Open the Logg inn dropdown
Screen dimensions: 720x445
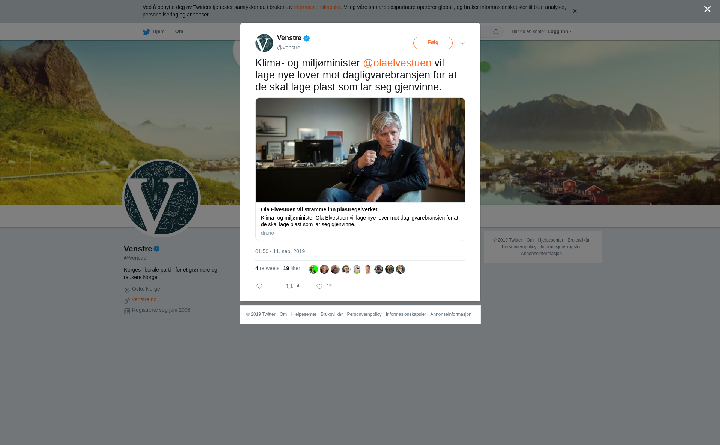[559, 31]
